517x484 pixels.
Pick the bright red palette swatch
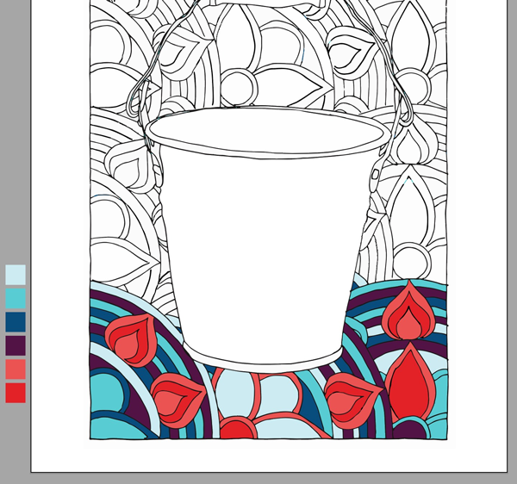16,393
